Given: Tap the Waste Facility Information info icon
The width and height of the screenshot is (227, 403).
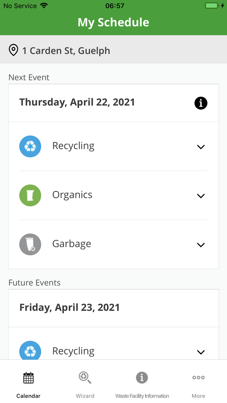Looking at the screenshot, I should click(x=142, y=377).
